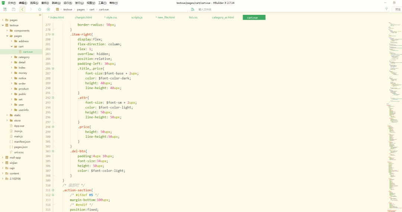Click the save file toolbar icon
Screen dimensions: 402x212
[x=14, y=9]
